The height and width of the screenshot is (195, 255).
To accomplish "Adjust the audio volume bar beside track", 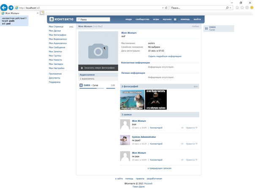I will [x=111, y=88].
